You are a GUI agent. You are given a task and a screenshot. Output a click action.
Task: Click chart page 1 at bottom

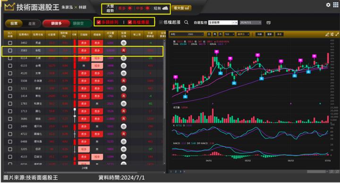(x=171, y=172)
